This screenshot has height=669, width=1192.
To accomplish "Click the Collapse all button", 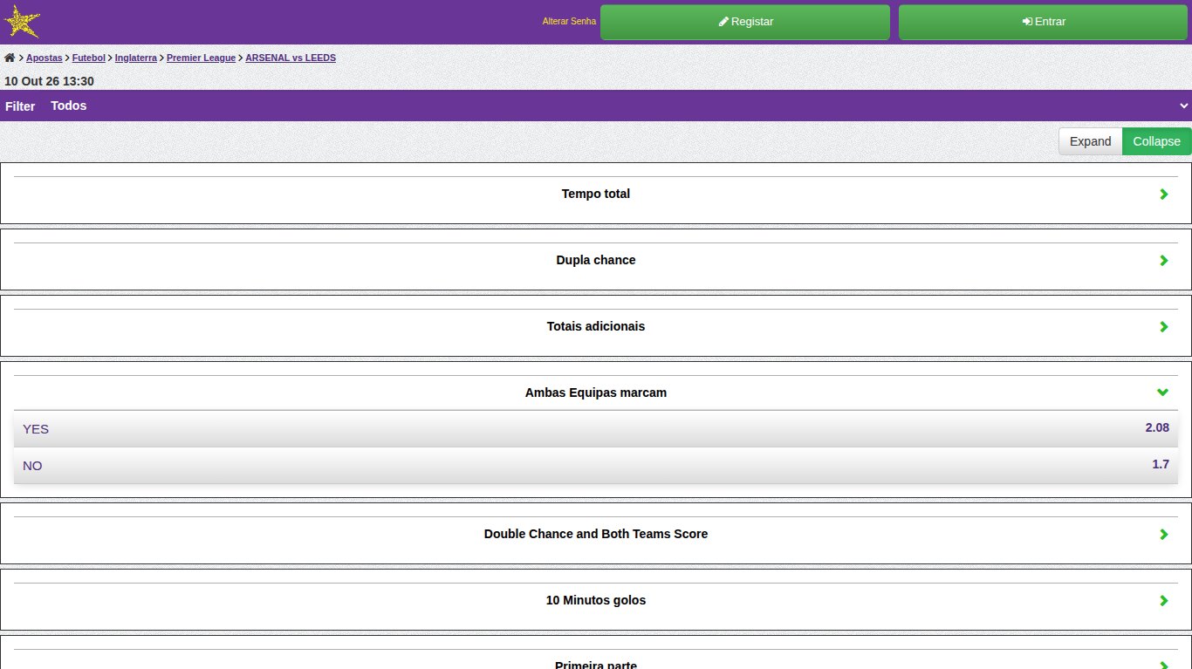I will coord(1156,141).
